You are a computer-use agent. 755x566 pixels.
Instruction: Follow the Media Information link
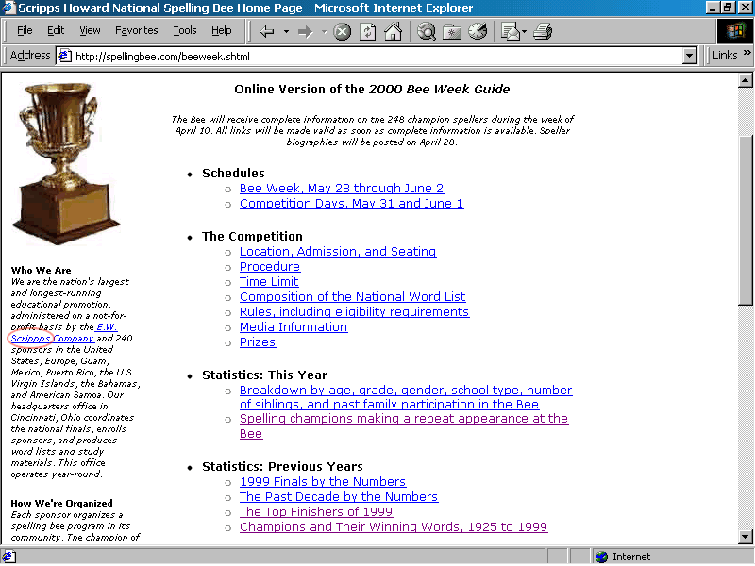click(x=293, y=327)
